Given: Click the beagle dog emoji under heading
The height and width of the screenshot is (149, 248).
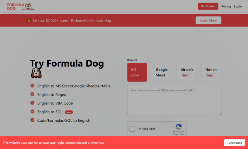Looking at the screenshot, I should tap(36, 73).
